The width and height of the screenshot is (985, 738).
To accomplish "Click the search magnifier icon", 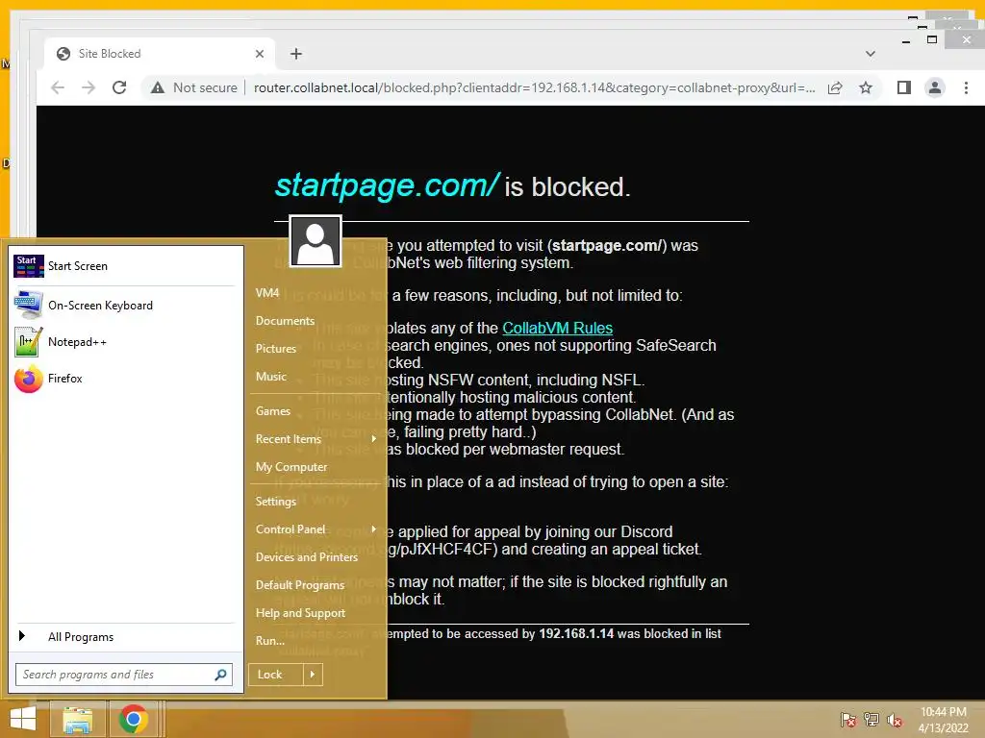I will (x=220, y=675).
